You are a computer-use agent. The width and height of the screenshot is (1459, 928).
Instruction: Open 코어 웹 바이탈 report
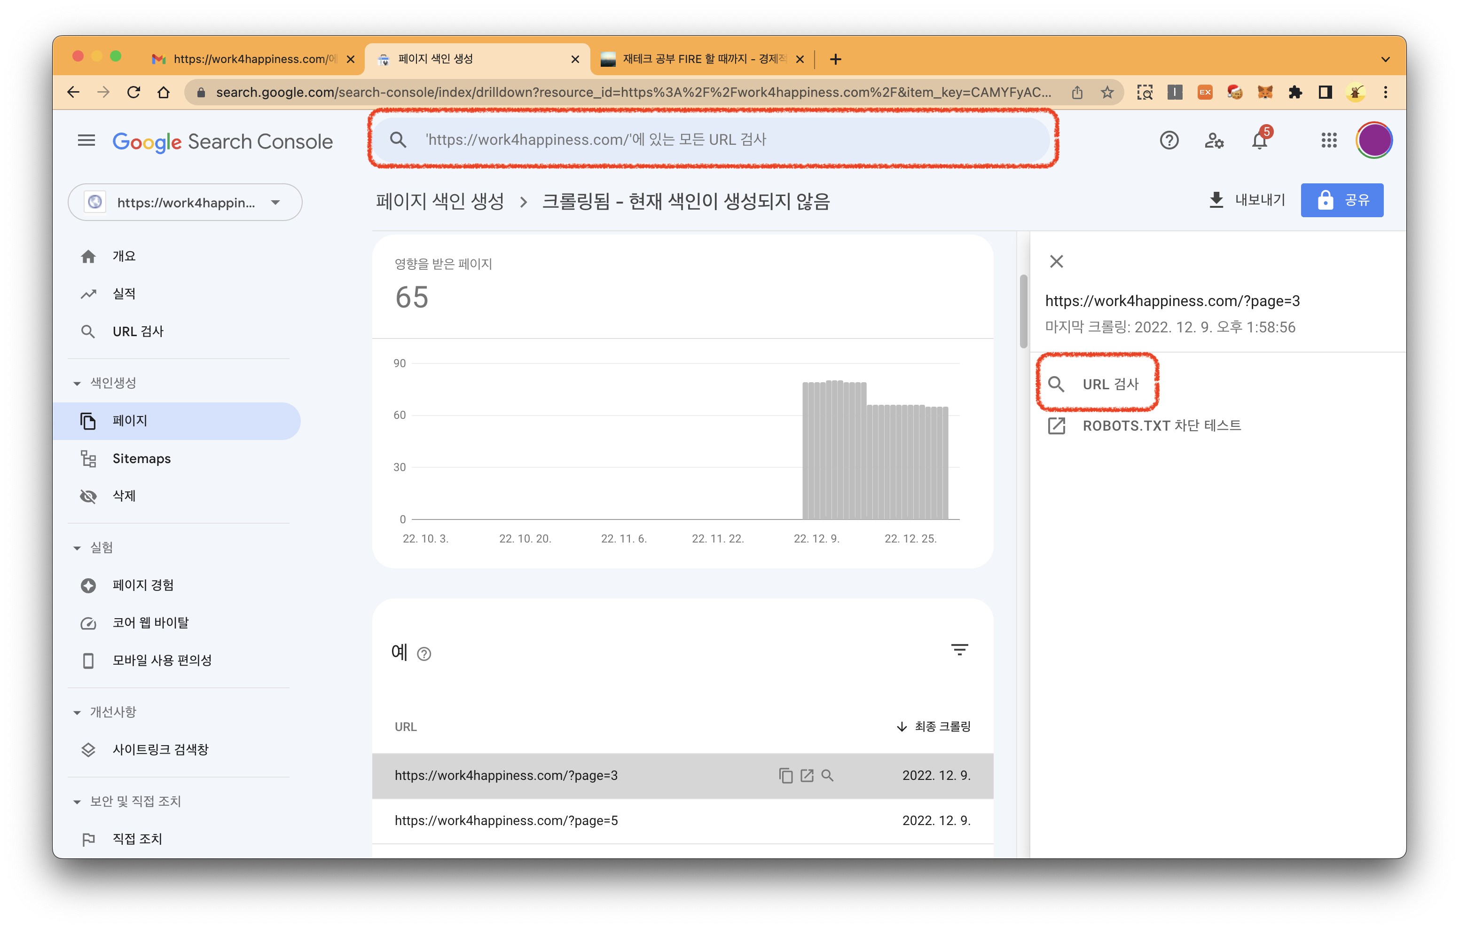click(150, 622)
